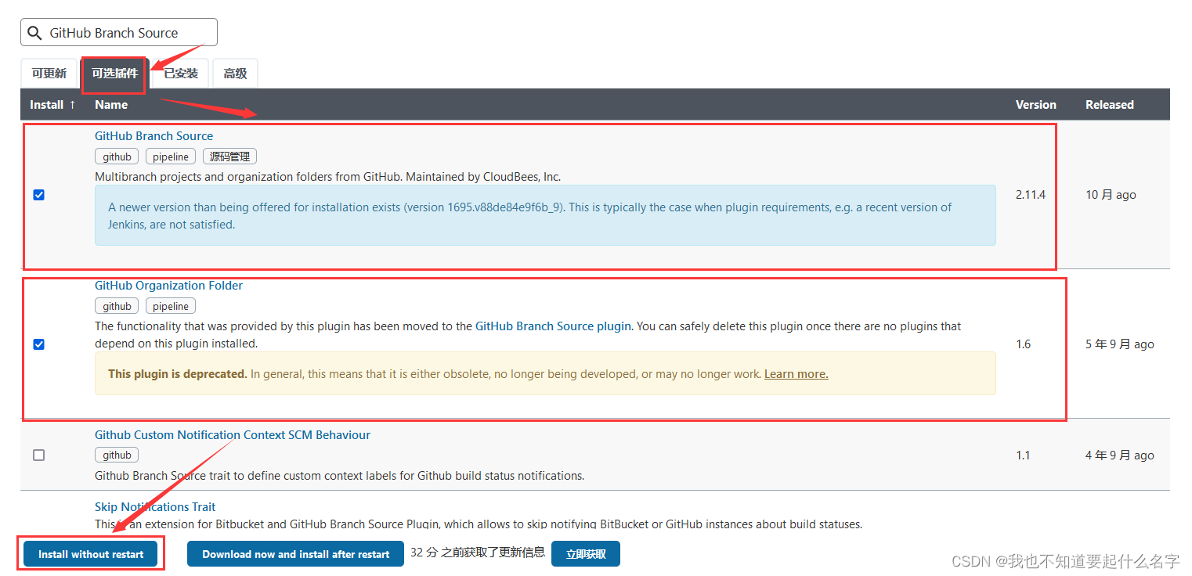
Task: Click 'This plugin is deprecated.' warning text
Action: click(178, 374)
